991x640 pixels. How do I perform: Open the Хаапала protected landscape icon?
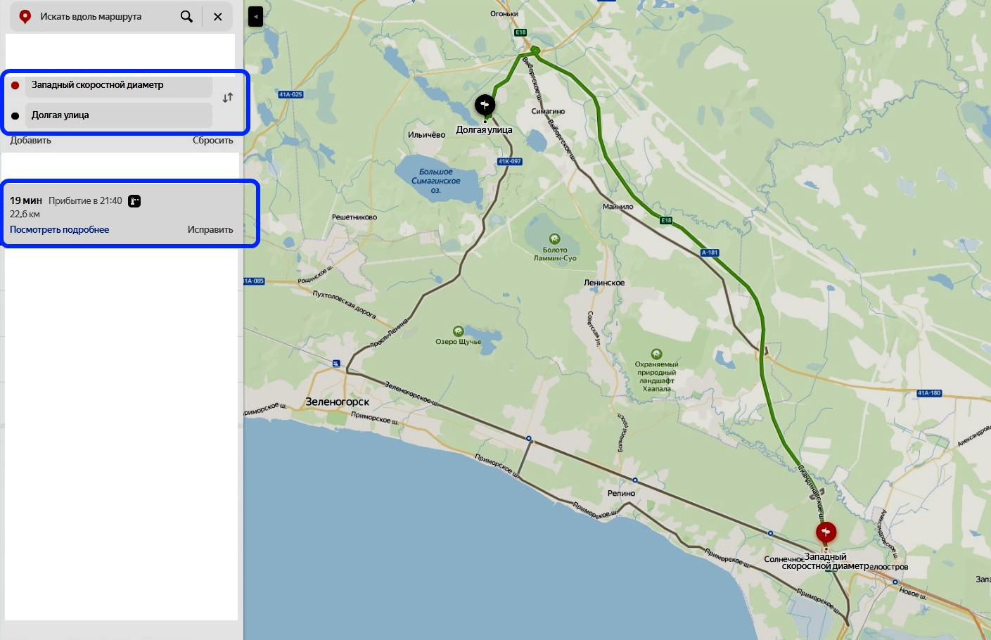pos(656,354)
